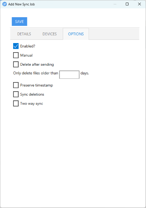Turn on Sync deletions checkbox

pos(16,94)
